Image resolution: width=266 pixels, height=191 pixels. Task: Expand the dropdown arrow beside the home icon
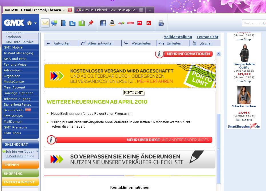35,23
